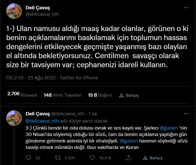Open Deli Çavuş profile picture on the main tweet
This screenshot has height=165, width=196.
14,11
